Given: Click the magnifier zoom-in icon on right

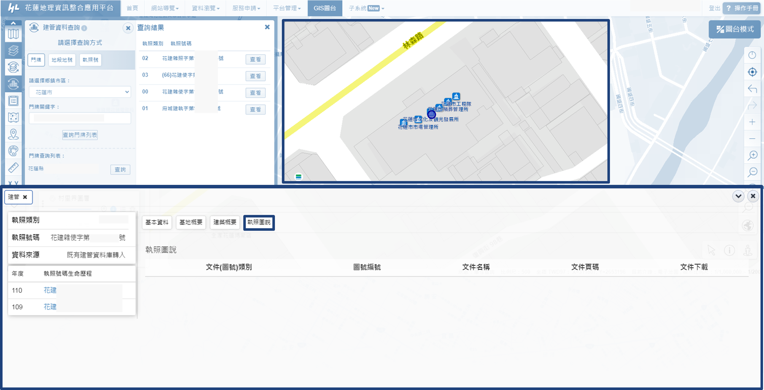Looking at the screenshot, I should [752, 155].
